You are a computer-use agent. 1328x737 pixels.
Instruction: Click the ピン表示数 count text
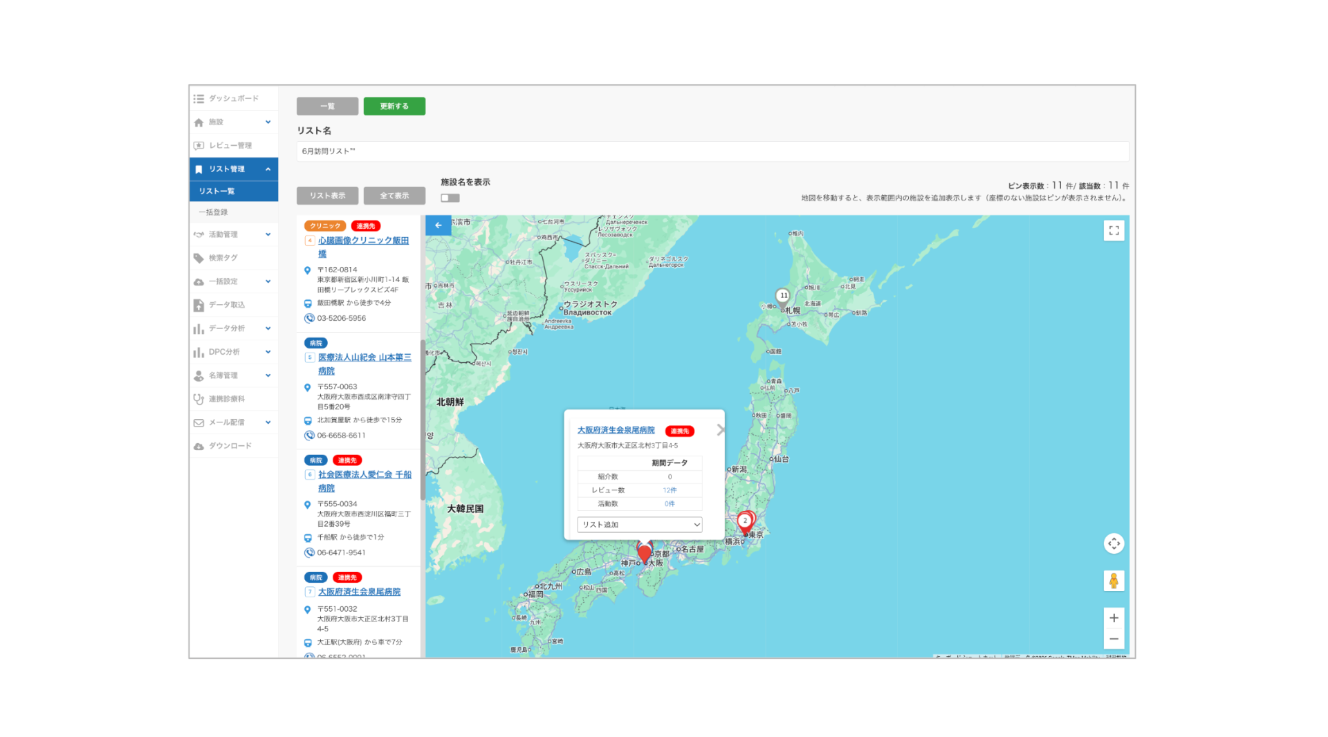(x=1040, y=186)
